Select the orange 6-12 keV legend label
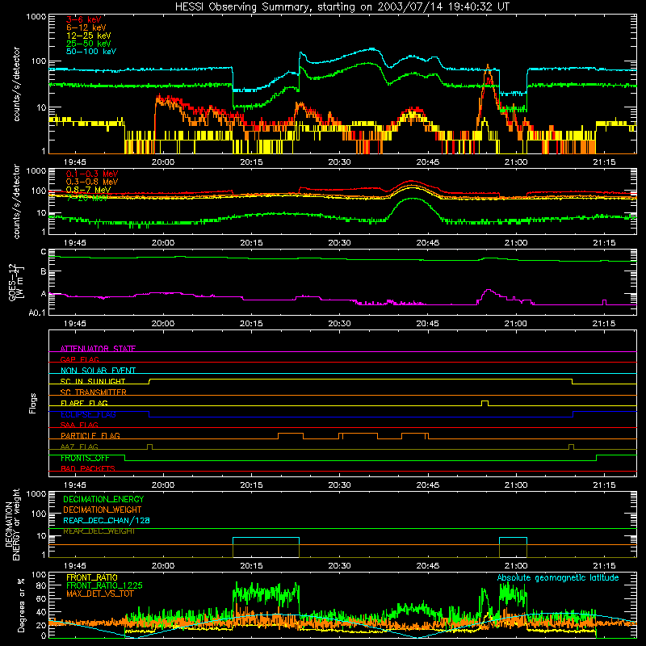The width and height of the screenshot is (646, 646). [86, 27]
